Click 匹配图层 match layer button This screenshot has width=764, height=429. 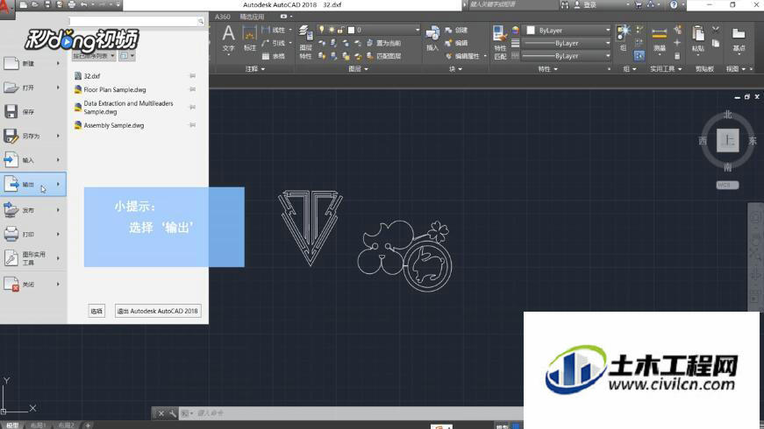[384, 56]
